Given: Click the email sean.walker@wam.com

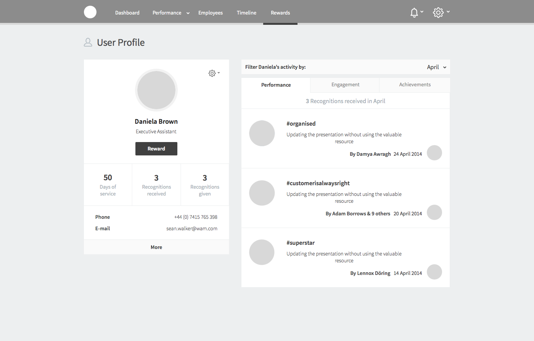Looking at the screenshot, I should click(x=192, y=228).
